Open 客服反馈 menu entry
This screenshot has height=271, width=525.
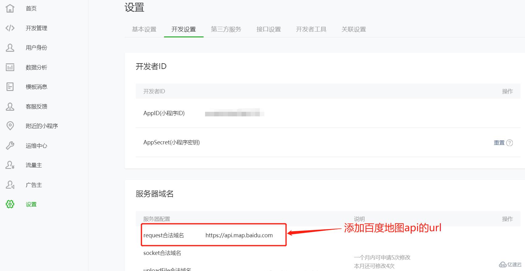[x=36, y=107]
